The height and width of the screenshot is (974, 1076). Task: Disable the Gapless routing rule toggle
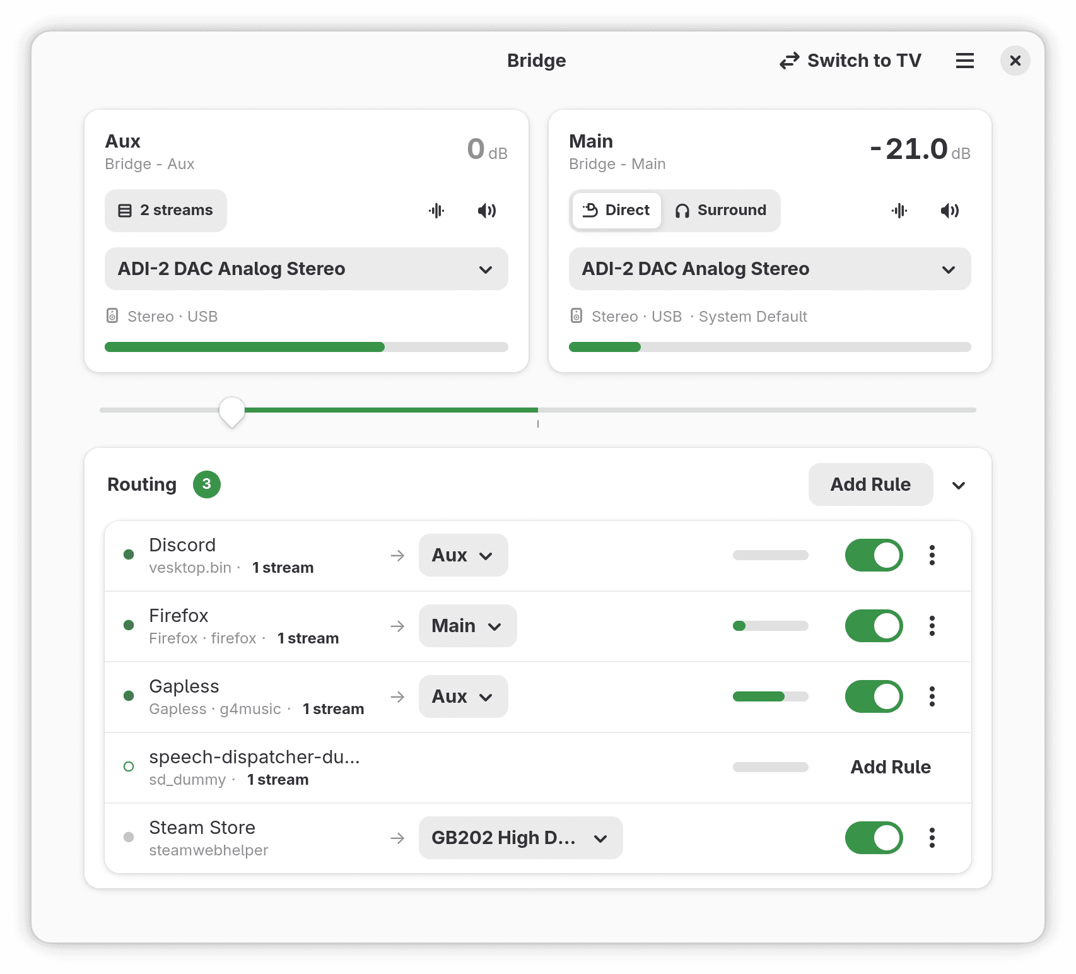(x=874, y=696)
